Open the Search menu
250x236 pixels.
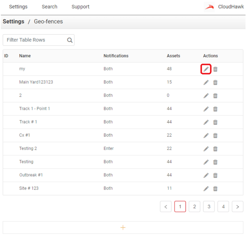50,7
